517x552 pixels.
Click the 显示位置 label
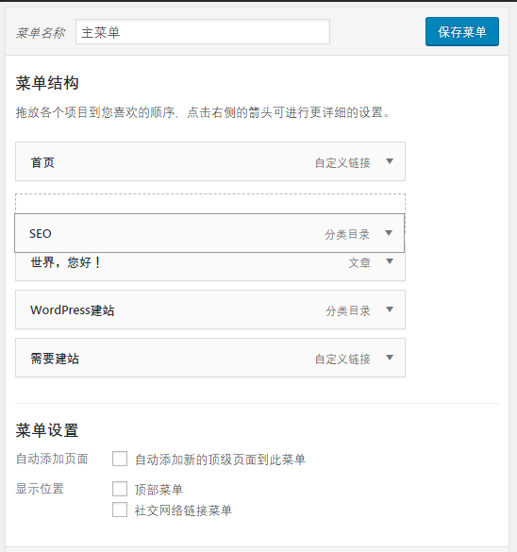point(40,489)
